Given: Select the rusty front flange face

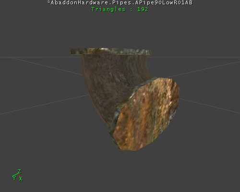Looking at the screenshot, I should pos(147,114).
